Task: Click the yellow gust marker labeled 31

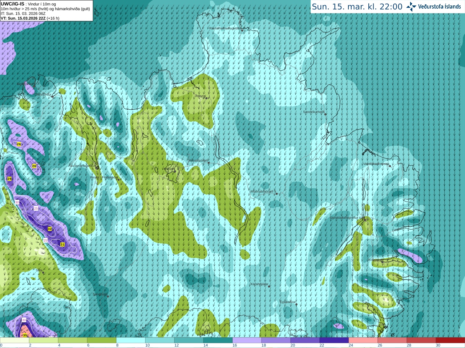Action: (x=62, y=244)
